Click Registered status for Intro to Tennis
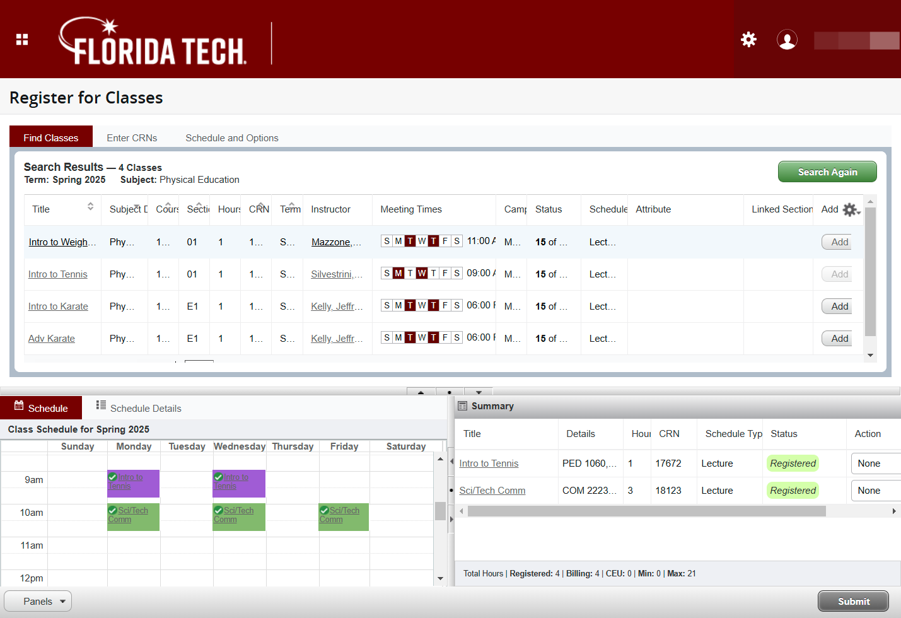Viewport: 901px width, 618px height. pos(793,463)
